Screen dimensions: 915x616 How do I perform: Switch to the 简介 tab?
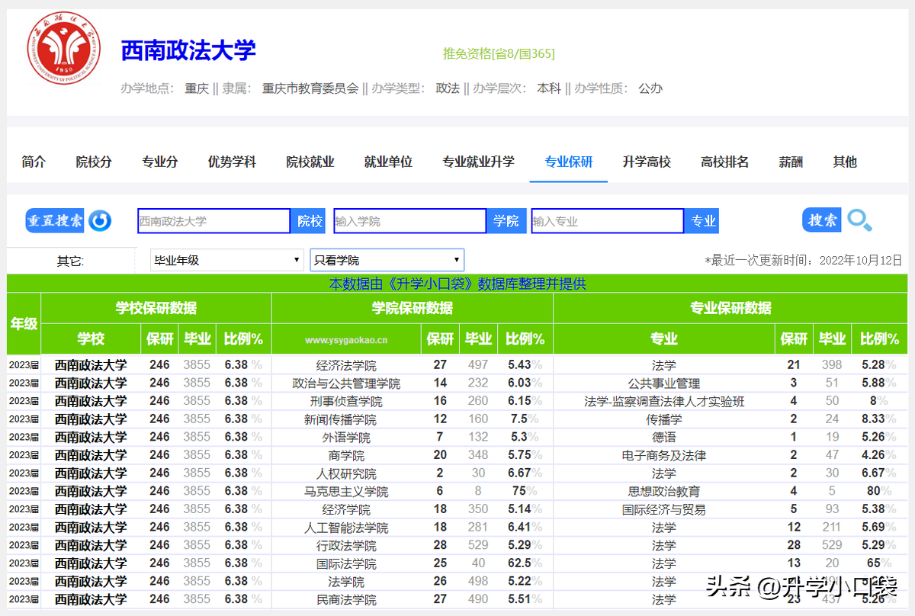[34, 162]
